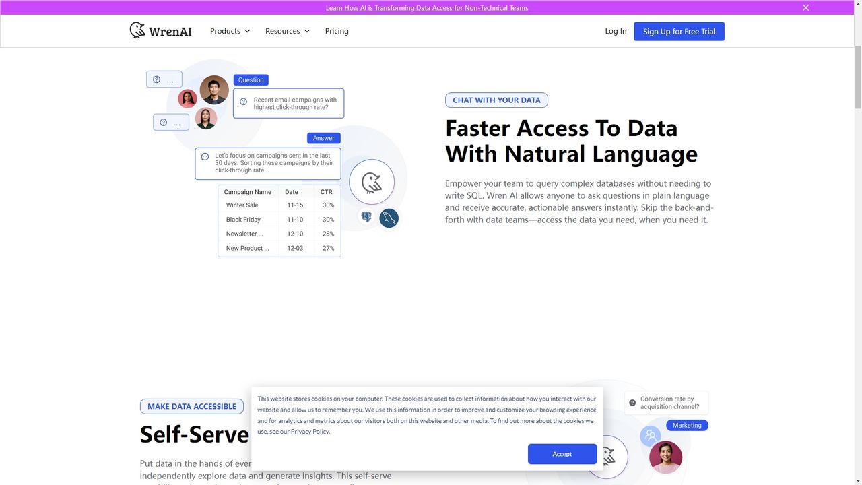The width and height of the screenshot is (862, 485).
Task: Click the man's avatar photo
Action: 214,90
